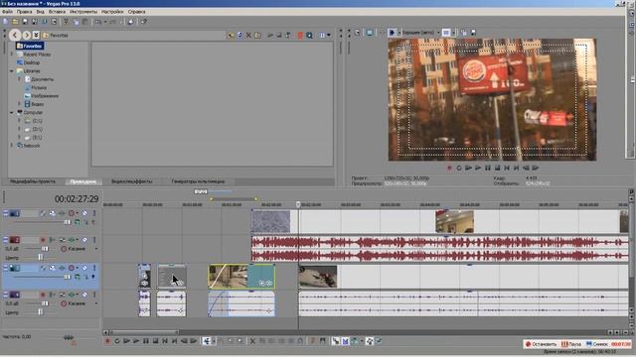Screen dimensions: 636x357
Task: Create a new folder in Explorer toolbar
Action: click(257, 36)
